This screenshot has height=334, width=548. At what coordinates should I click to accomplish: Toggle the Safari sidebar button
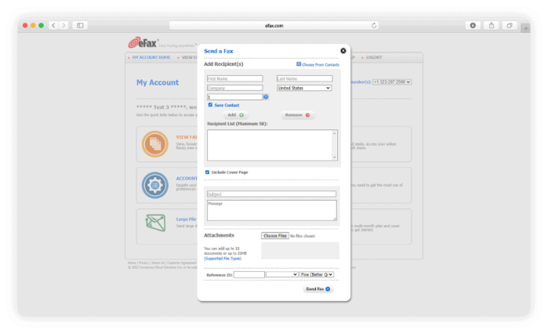click(80, 25)
